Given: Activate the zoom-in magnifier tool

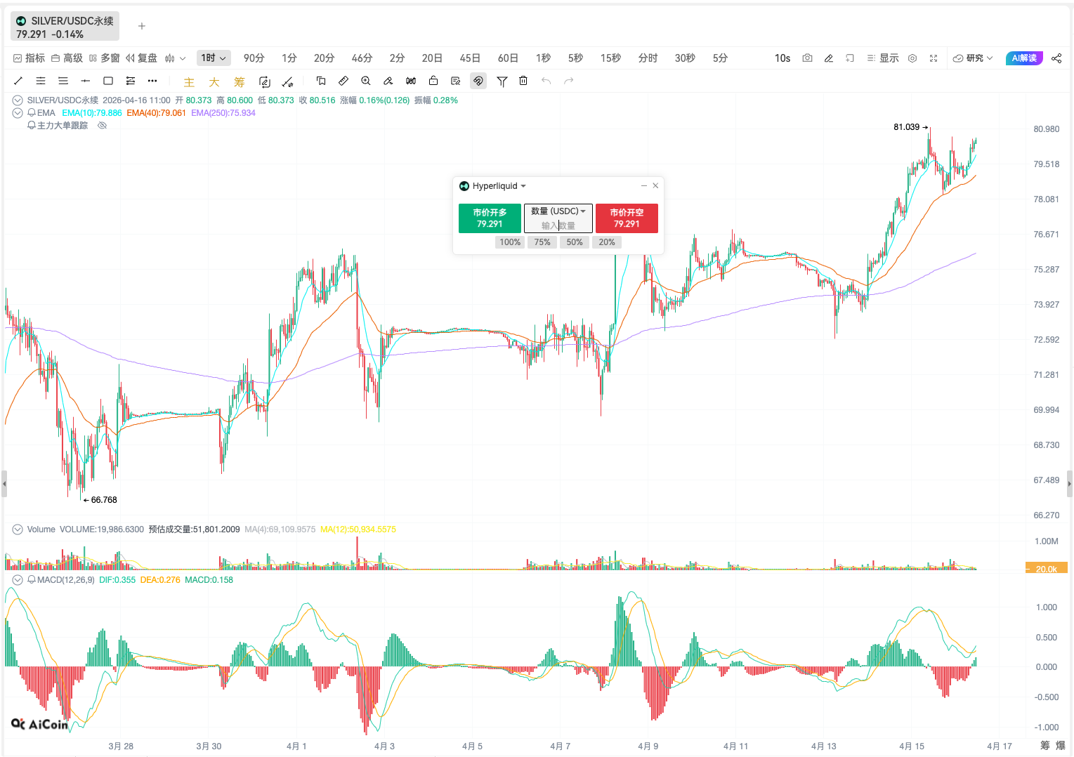Looking at the screenshot, I should pyautogui.click(x=366, y=81).
